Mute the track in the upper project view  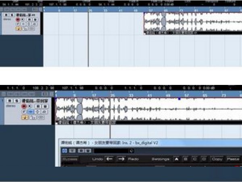click(x=6, y=15)
